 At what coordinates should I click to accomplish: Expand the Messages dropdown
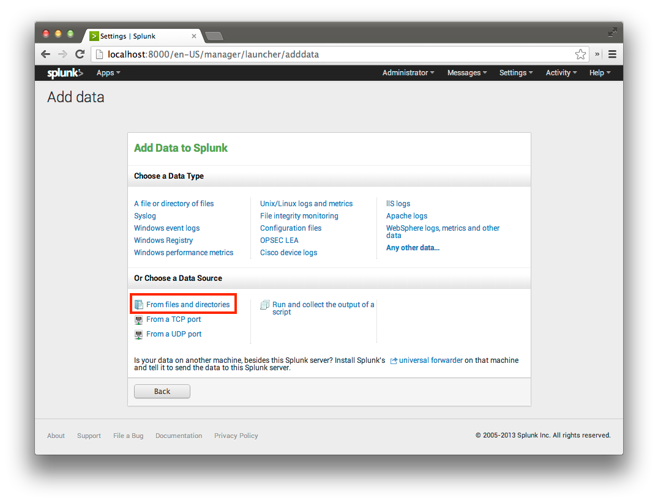coord(467,73)
